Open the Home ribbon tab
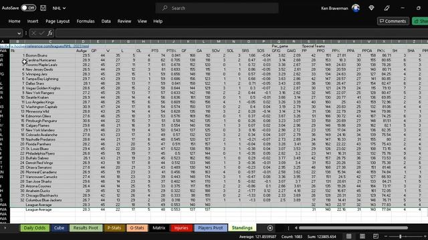The width and height of the screenshot is (428, 240). coord(14,21)
